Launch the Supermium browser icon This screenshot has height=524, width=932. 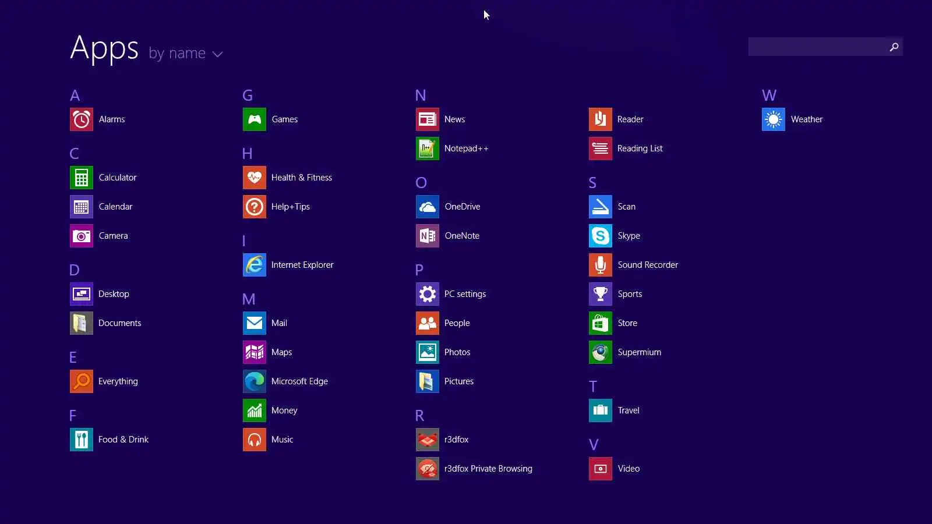(x=601, y=352)
